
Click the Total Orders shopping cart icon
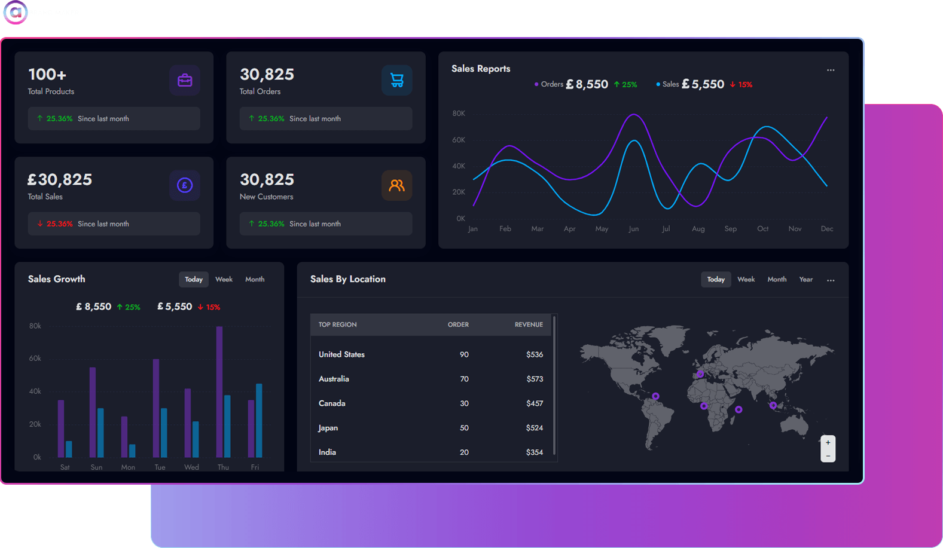(397, 80)
